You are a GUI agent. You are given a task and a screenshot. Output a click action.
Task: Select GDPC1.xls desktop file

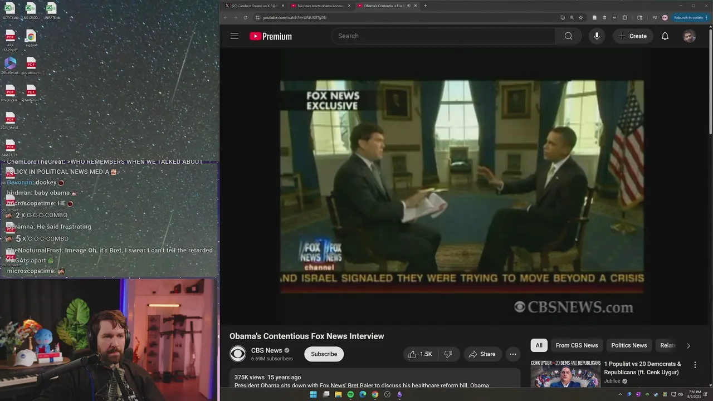click(10, 11)
